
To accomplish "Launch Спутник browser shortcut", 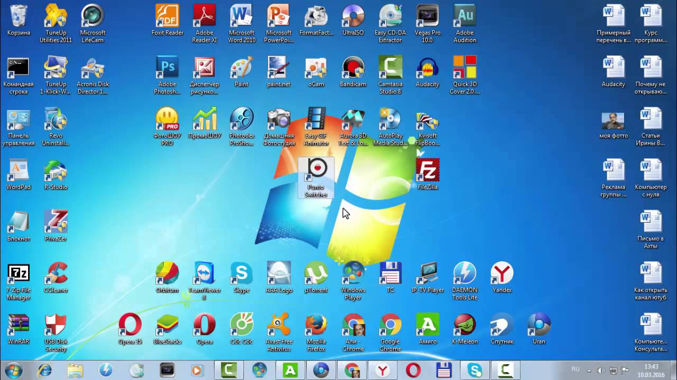I will (x=502, y=330).
